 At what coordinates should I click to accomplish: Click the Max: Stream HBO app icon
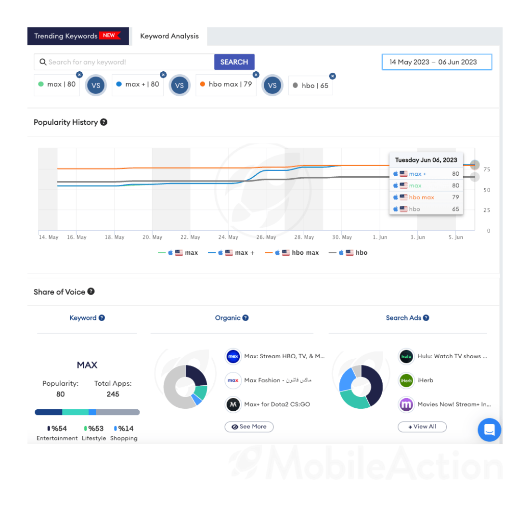coord(233,356)
